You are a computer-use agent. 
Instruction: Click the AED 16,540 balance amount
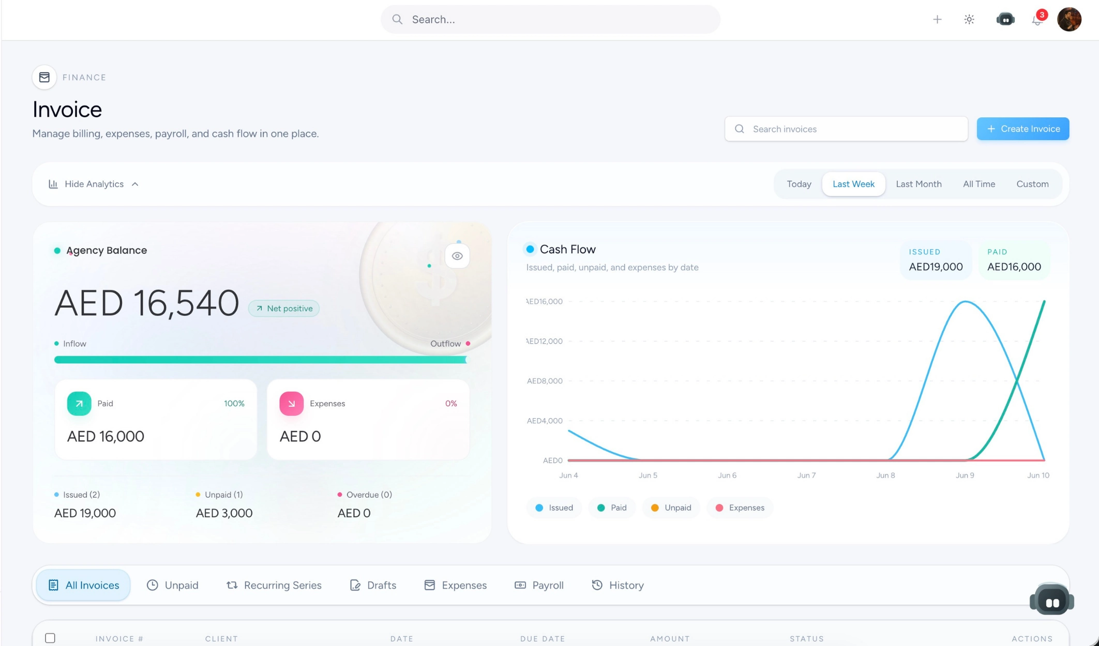(x=147, y=303)
